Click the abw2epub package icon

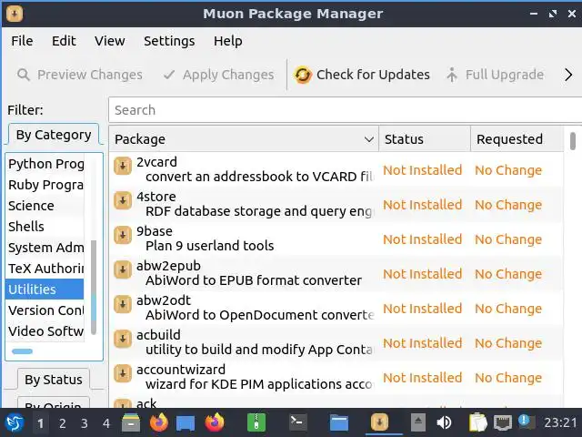(x=123, y=270)
